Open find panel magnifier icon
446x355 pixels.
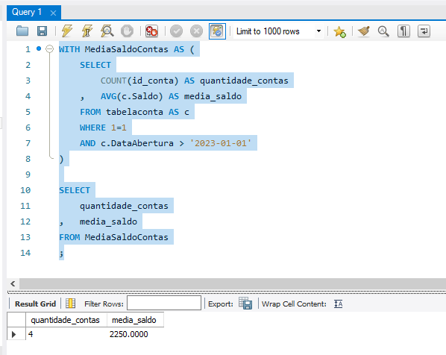tap(383, 31)
